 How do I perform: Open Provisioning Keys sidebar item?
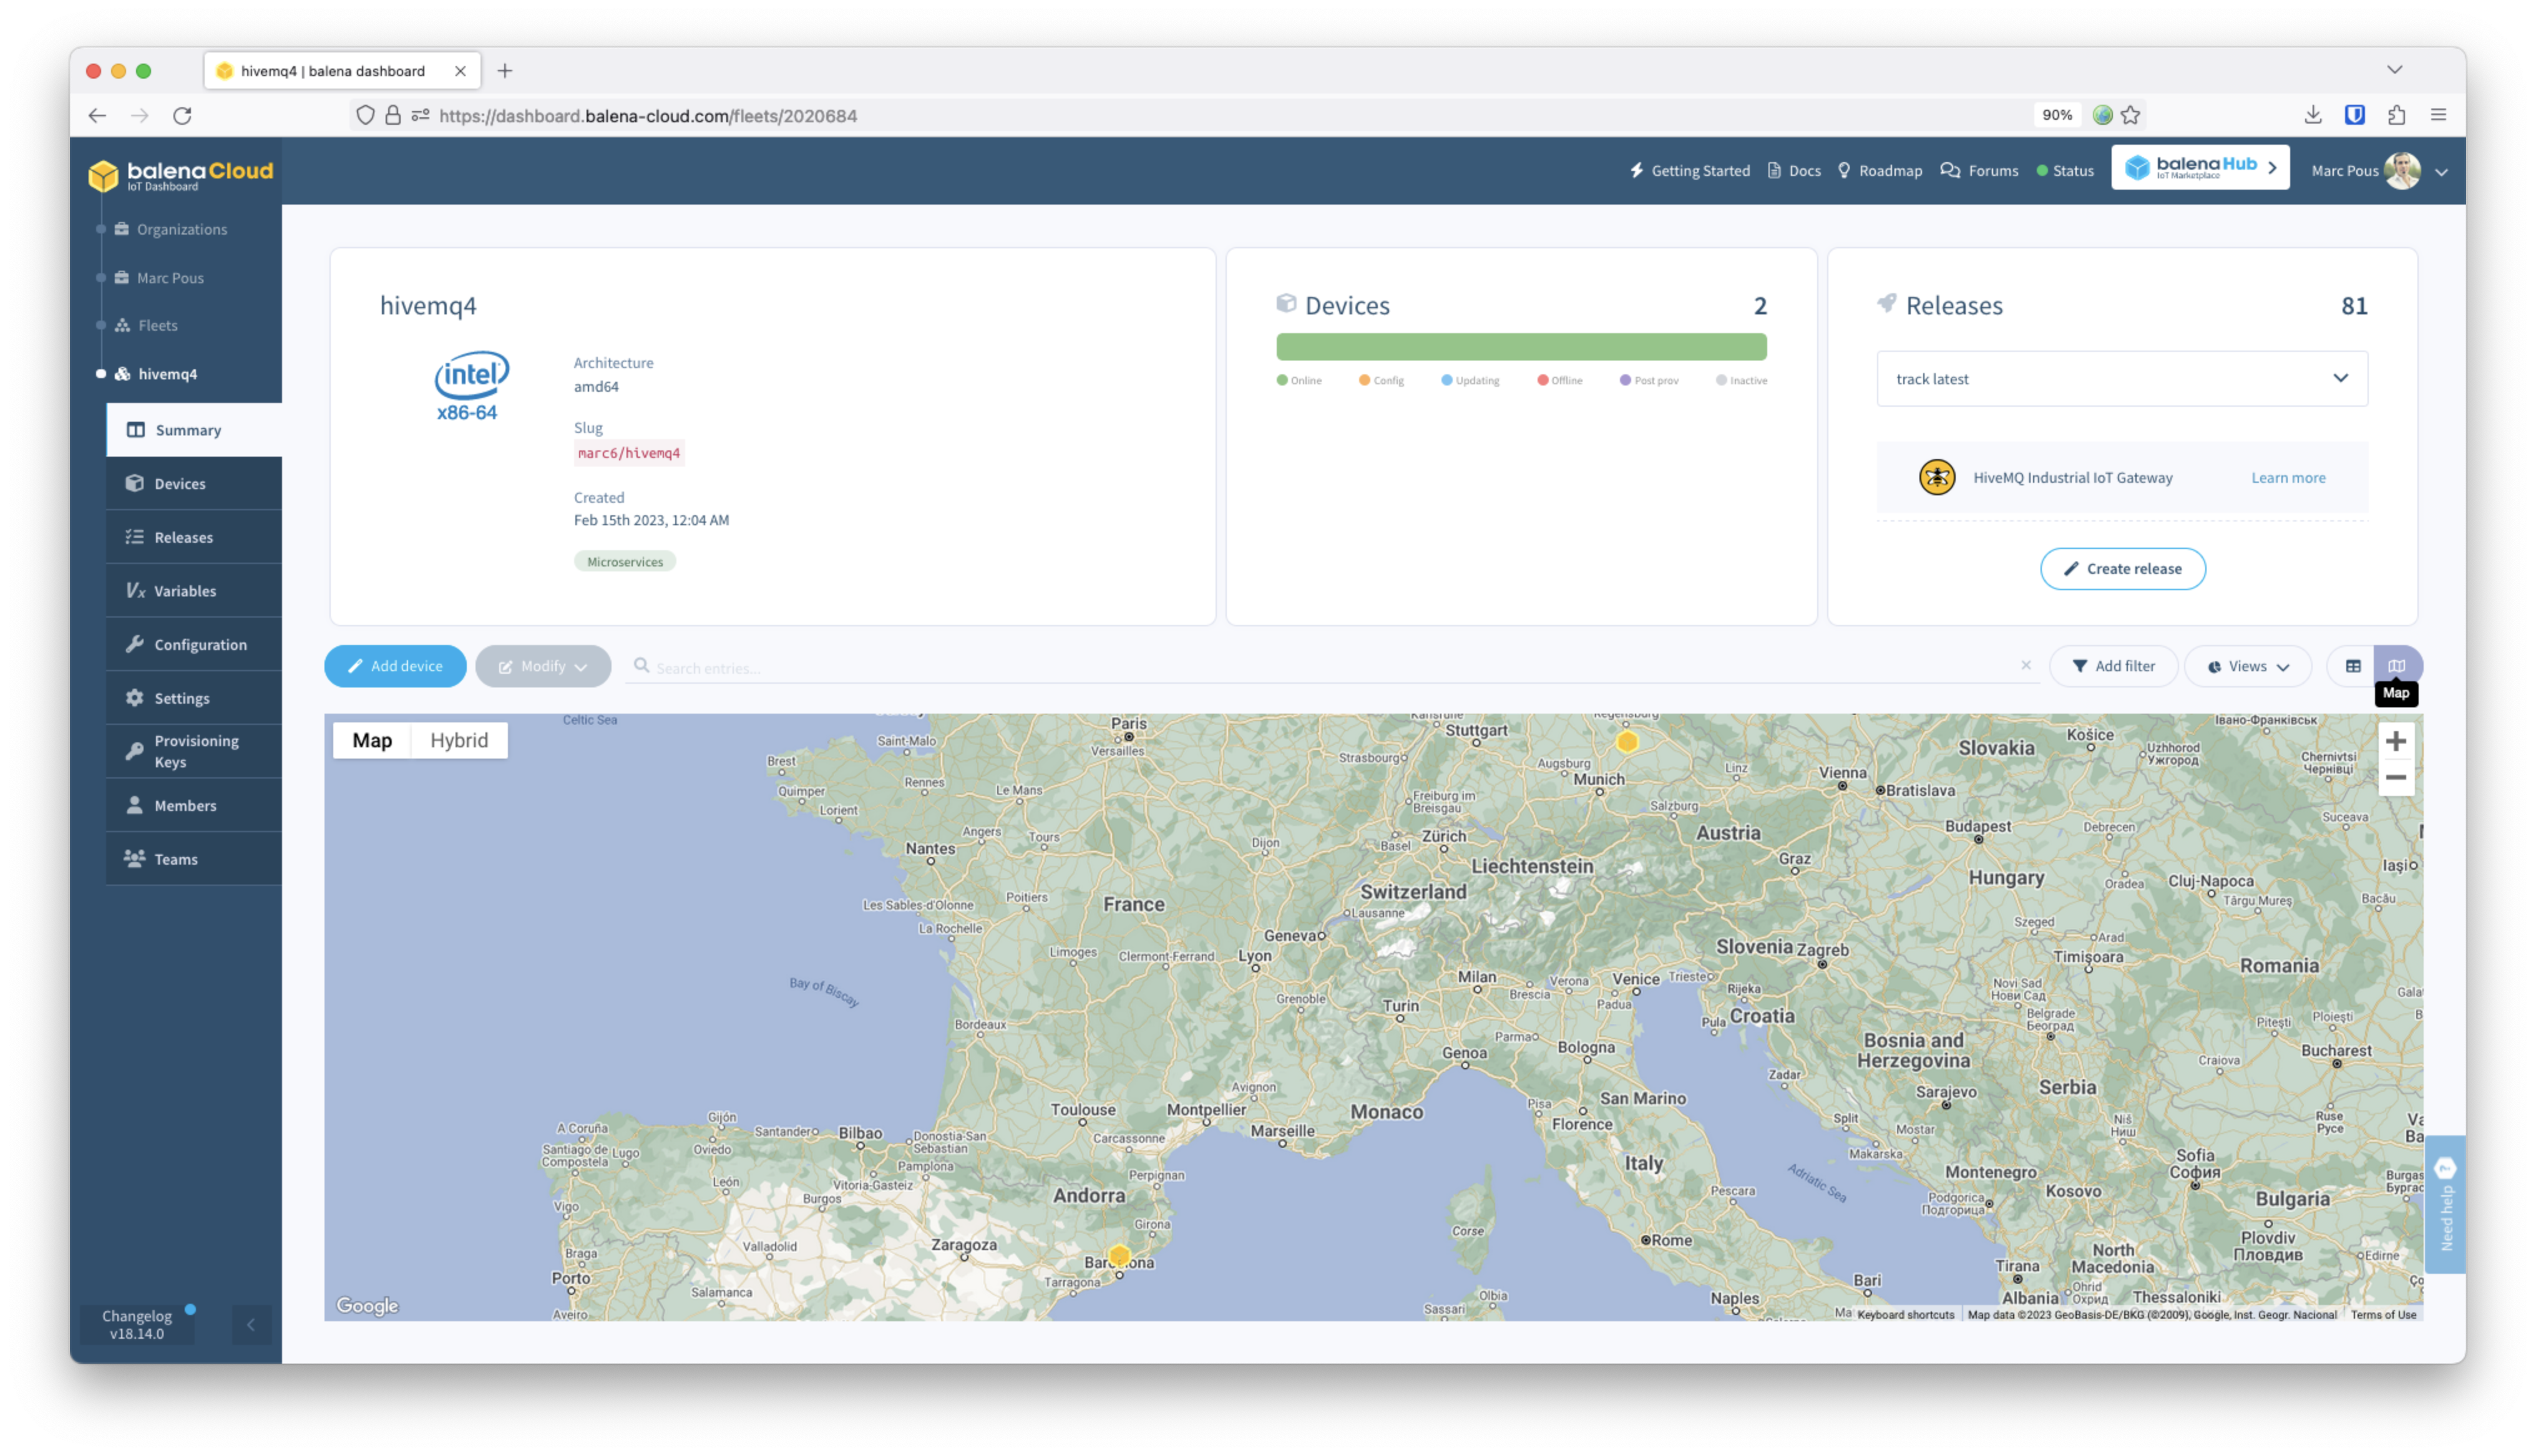[196, 751]
